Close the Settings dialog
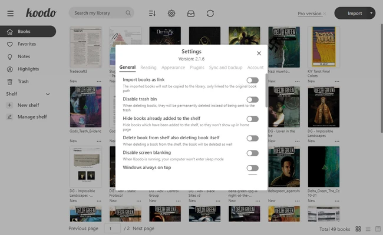 click(259, 53)
